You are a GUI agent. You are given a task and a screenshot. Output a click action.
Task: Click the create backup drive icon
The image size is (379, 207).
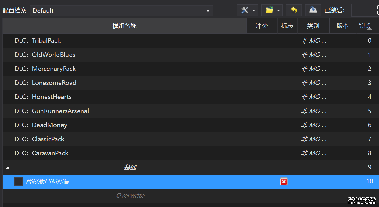pos(313,10)
